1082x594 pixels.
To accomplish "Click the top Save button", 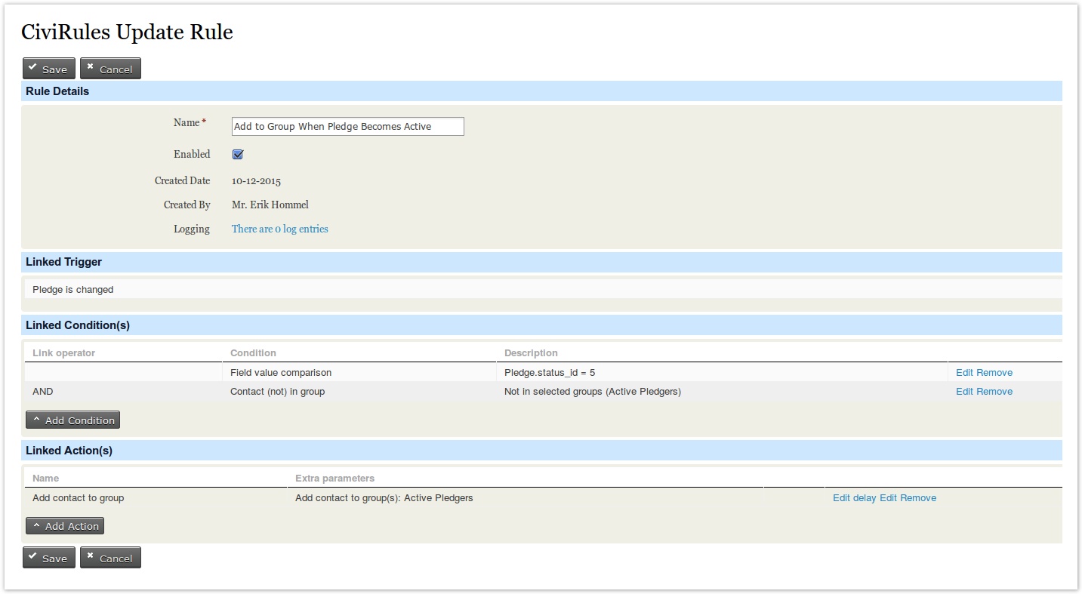I will click(49, 69).
